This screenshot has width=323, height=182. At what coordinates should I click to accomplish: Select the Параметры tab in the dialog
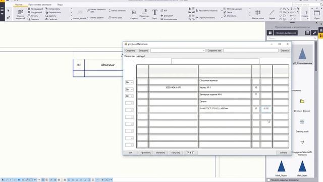point(129,56)
